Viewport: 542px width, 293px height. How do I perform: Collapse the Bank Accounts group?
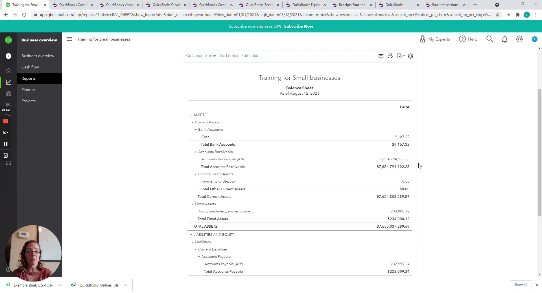196,130
